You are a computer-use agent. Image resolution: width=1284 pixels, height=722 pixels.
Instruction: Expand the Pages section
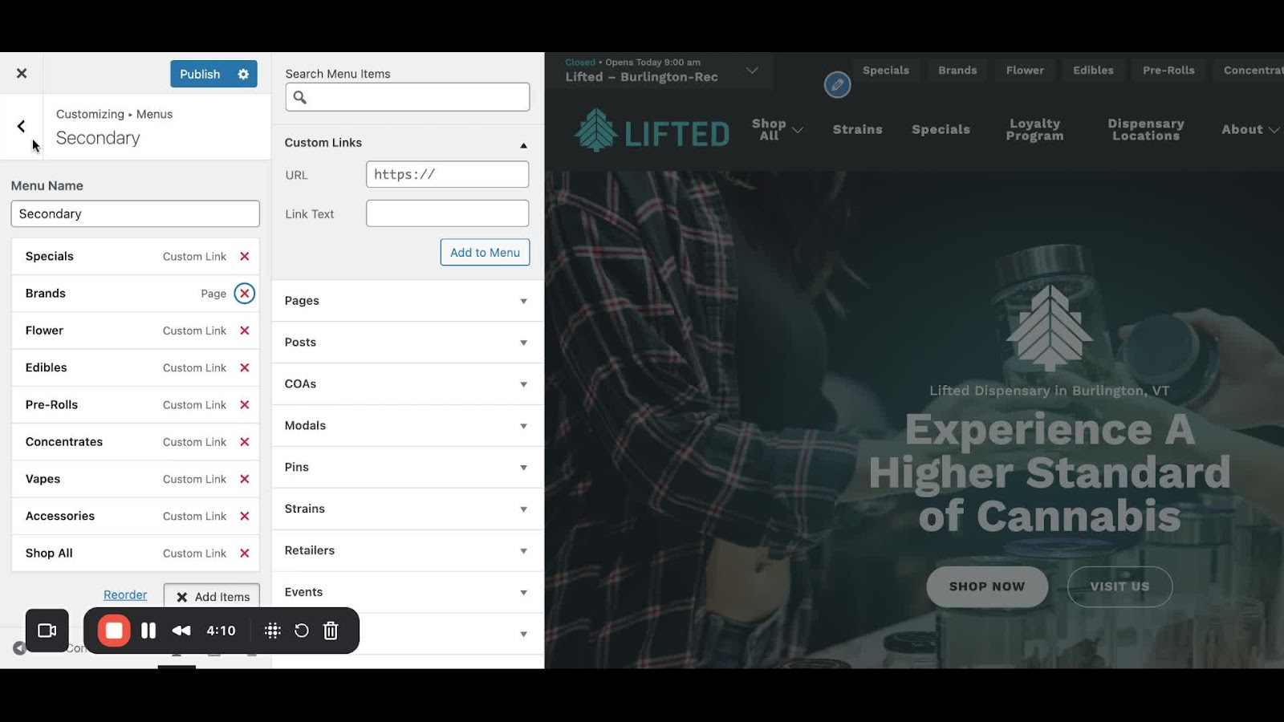click(408, 301)
